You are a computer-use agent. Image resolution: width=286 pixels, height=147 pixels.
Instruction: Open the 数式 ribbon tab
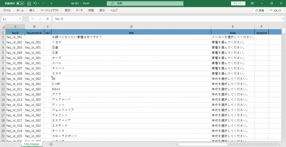(68, 10)
